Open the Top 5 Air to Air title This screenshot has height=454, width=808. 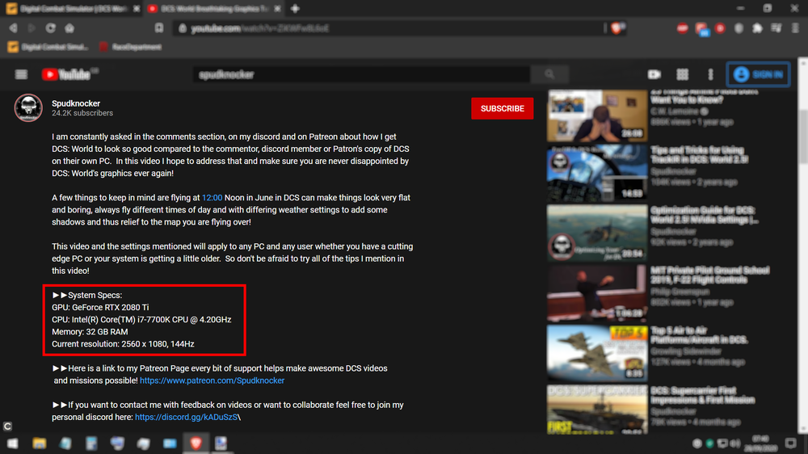click(699, 335)
